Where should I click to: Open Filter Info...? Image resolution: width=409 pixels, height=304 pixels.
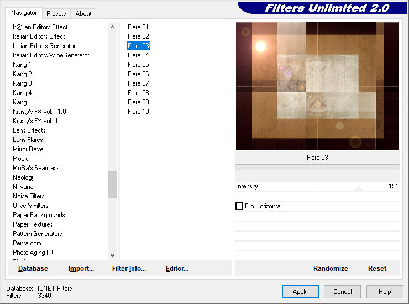point(129,269)
